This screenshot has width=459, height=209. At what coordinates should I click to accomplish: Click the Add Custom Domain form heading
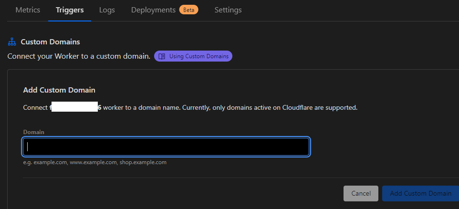[59, 90]
